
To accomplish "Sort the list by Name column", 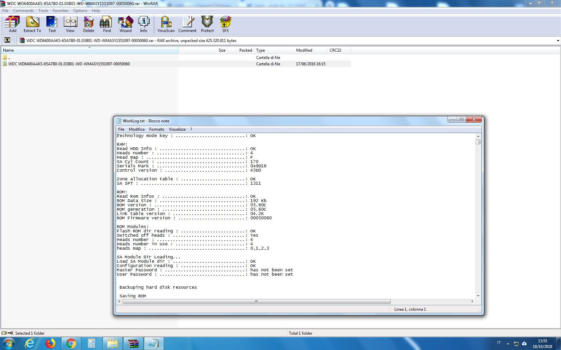I will pyautogui.click(x=89, y=50).
